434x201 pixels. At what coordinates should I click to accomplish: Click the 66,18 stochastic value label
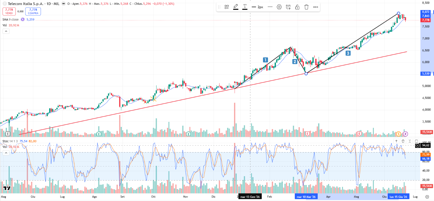tap(426, 159)
